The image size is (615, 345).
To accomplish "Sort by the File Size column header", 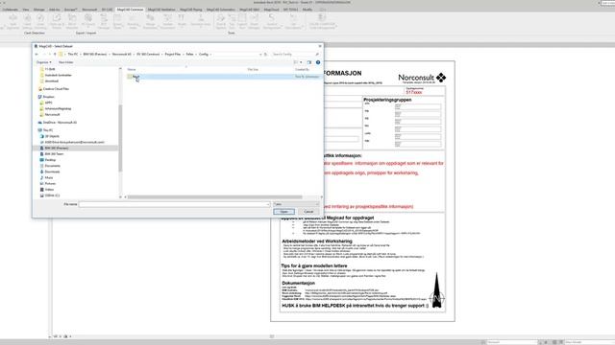I will point(253,70).
